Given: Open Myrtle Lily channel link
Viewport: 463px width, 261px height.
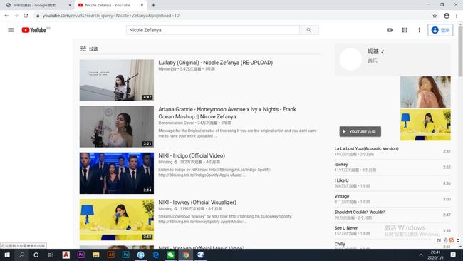Looking at the screenshot, I should click(167, 69).
